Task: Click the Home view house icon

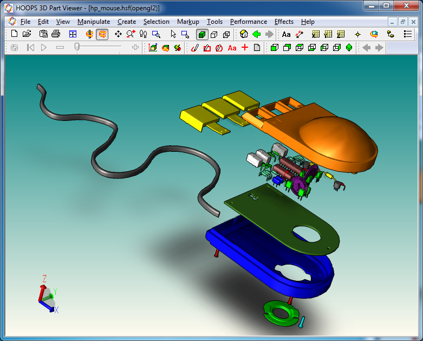Action: click(x=244, y=34)
